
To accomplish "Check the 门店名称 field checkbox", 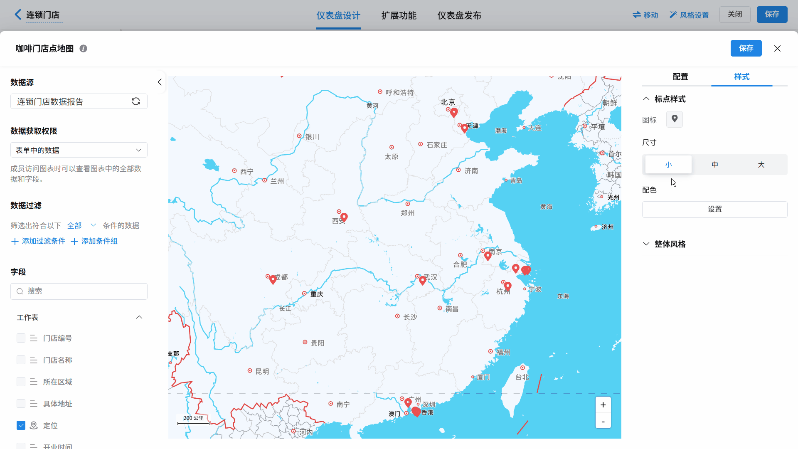I will 21,360.
